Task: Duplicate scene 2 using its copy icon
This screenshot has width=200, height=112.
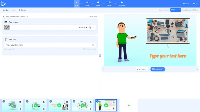Action: pos(44,102)
